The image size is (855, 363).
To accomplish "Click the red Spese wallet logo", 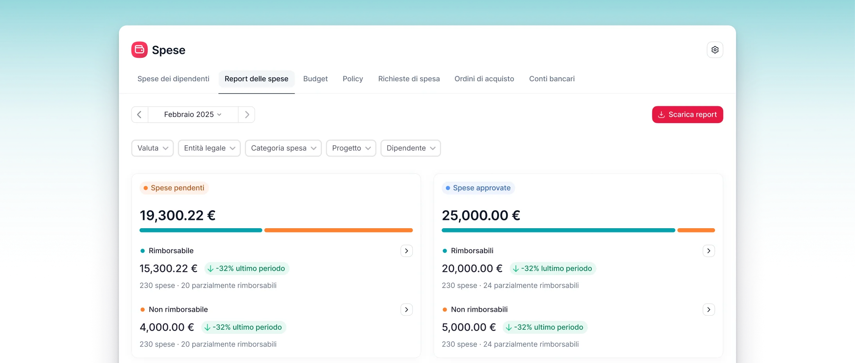I will click(139, 50).
